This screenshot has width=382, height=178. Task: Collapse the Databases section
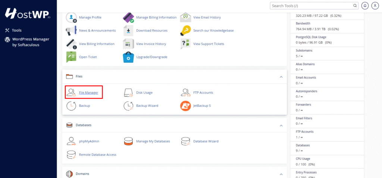click(281, 126)
